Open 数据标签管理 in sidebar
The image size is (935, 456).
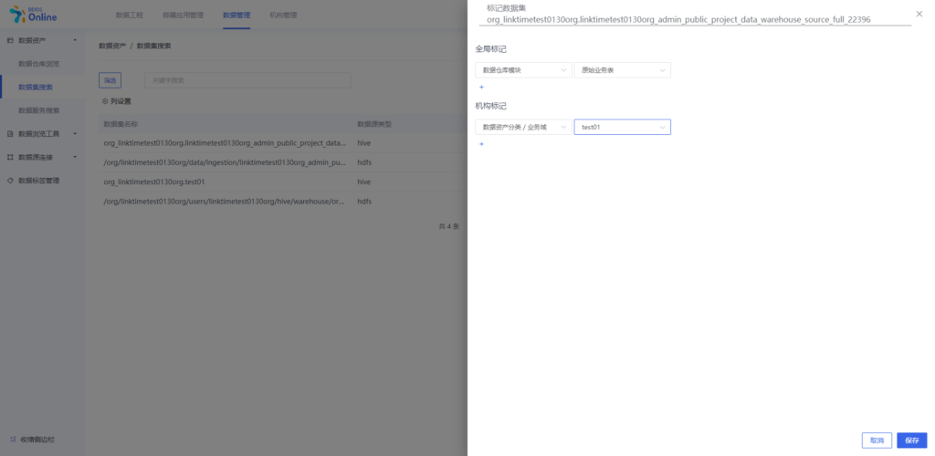38,181
